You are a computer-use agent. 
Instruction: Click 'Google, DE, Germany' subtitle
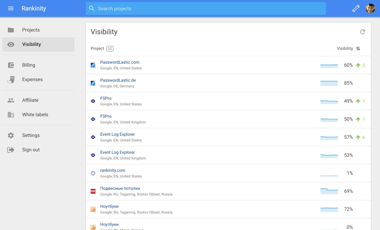pos(117,86)
